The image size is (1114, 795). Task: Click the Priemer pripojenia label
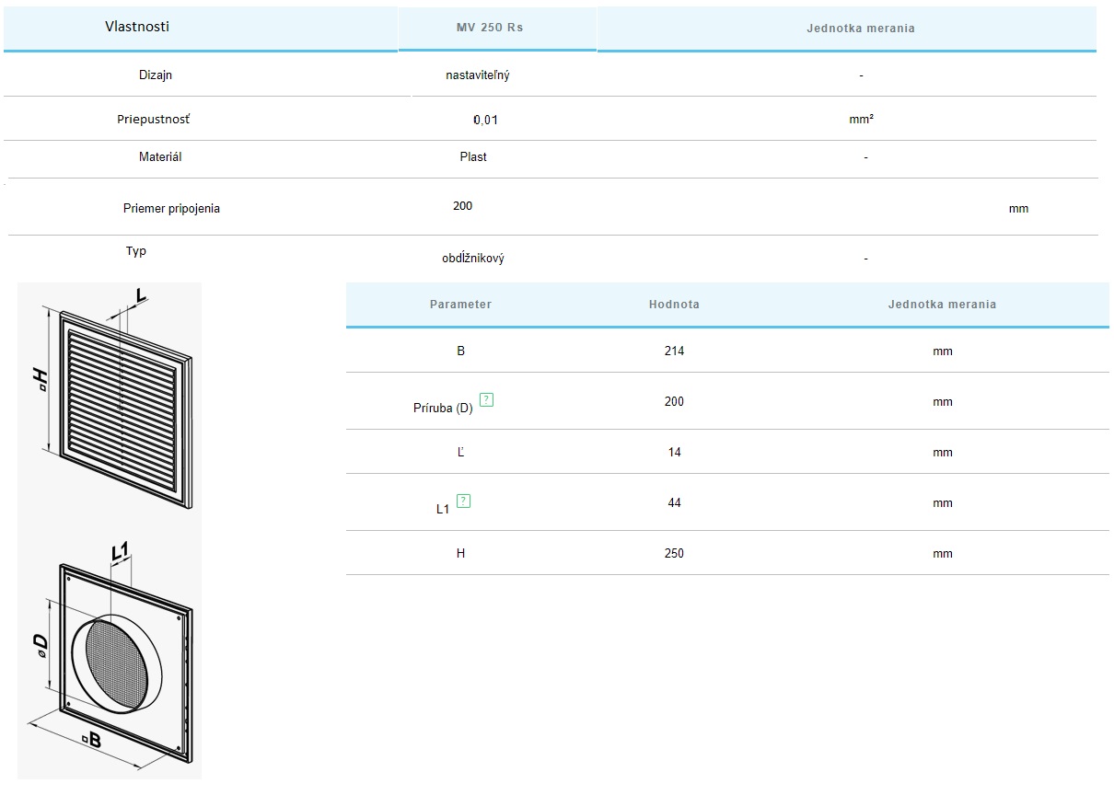pos(171,209)
